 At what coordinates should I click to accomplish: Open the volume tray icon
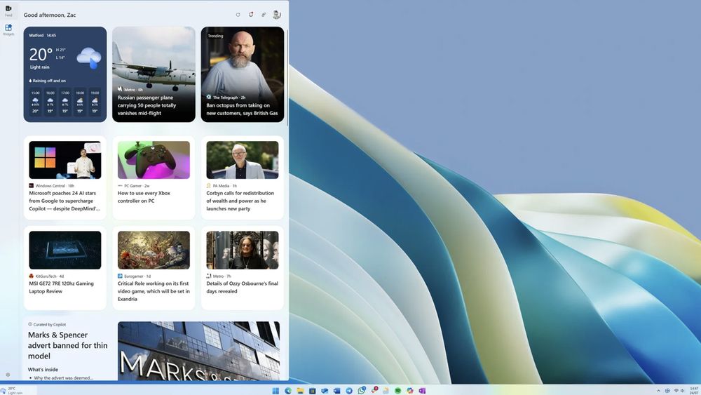click(683, 391)
